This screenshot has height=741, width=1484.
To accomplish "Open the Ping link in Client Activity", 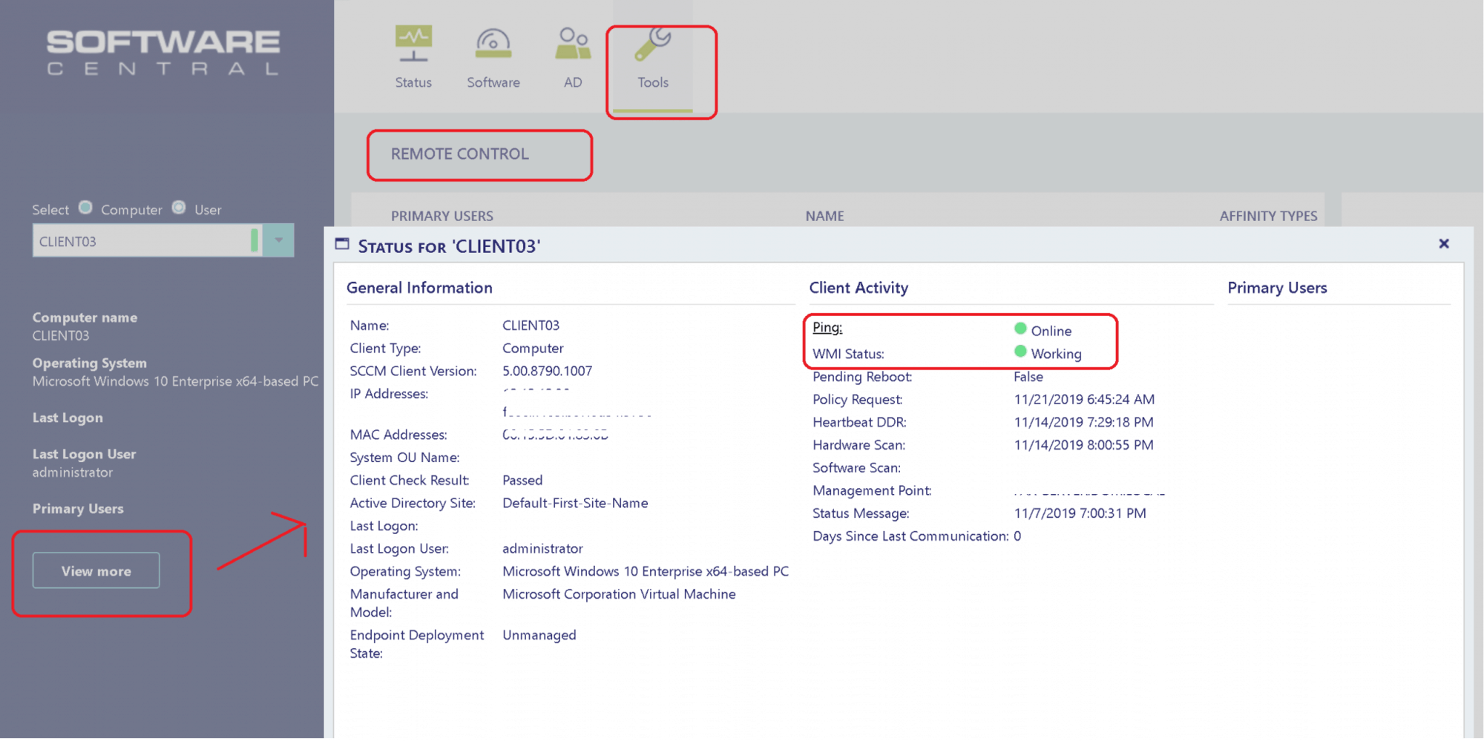I will [x=826, y=327].
